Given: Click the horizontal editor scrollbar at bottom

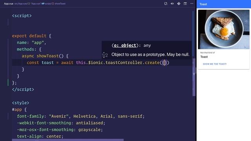Looking at the screenshot, I should point(68,140).
